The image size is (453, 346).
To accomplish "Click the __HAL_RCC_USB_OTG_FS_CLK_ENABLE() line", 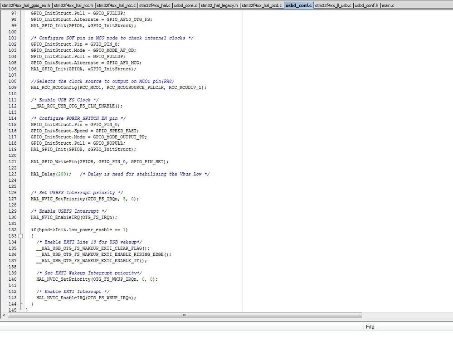I will tap(77, 106).
